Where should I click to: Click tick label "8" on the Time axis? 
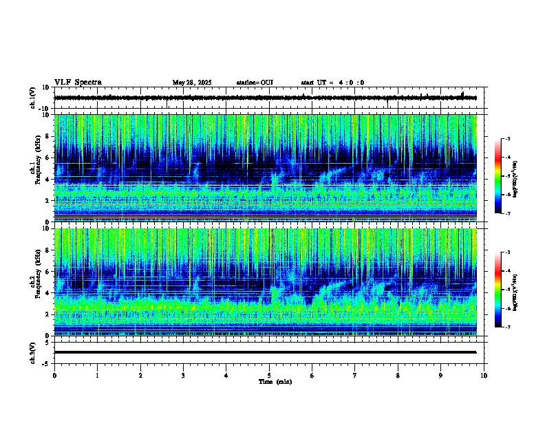click(398, 376)
